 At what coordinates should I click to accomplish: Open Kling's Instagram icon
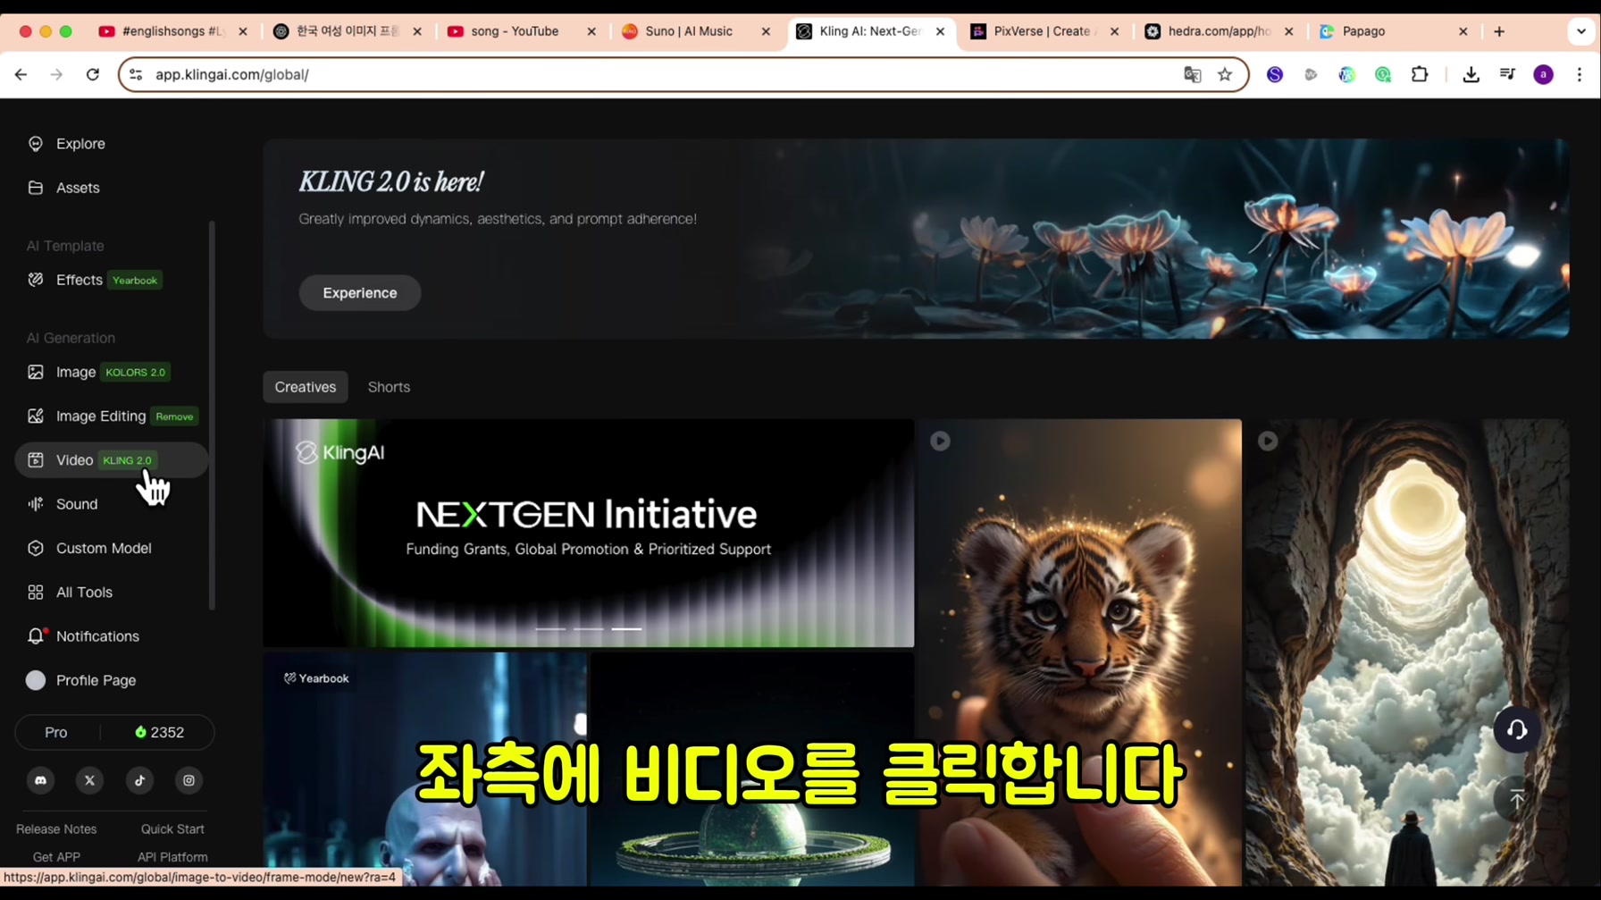[x=189, y=780]
